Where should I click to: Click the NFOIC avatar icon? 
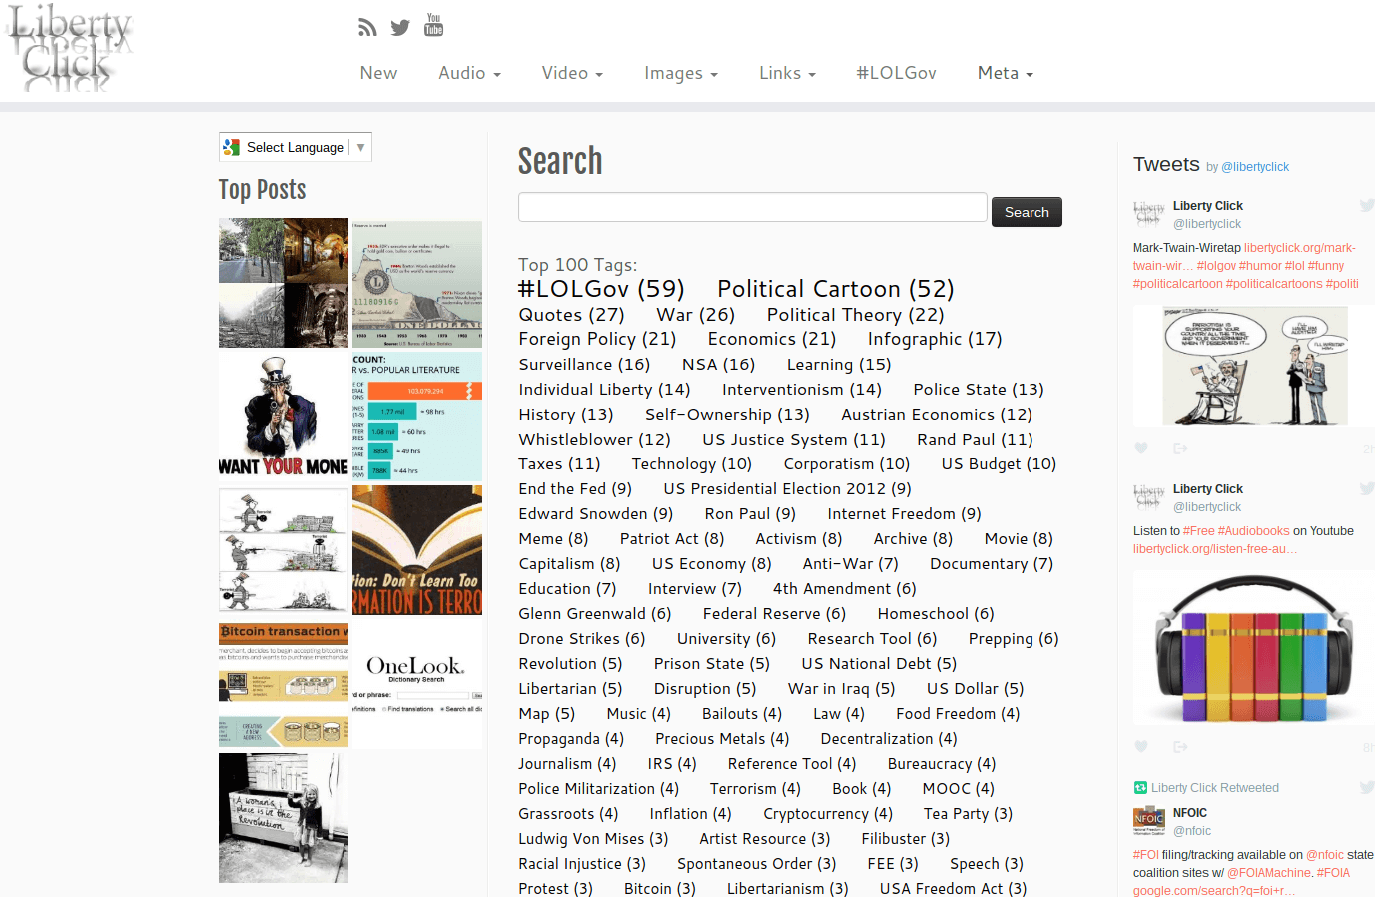click(x=1149, y=820)
